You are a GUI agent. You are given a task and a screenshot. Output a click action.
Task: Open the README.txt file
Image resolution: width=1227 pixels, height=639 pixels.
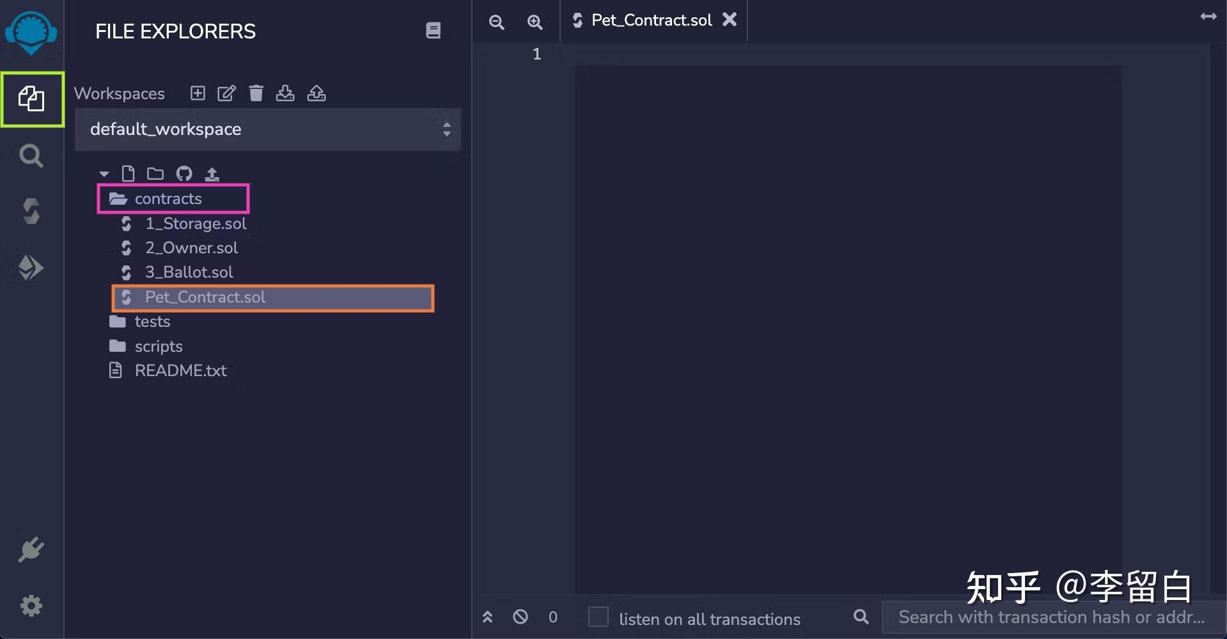pos(180,370)
